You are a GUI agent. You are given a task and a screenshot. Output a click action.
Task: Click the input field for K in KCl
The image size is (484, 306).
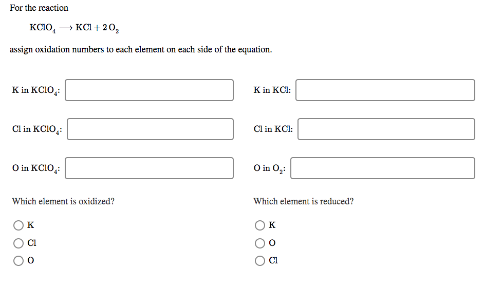click(x=385, y=90)
